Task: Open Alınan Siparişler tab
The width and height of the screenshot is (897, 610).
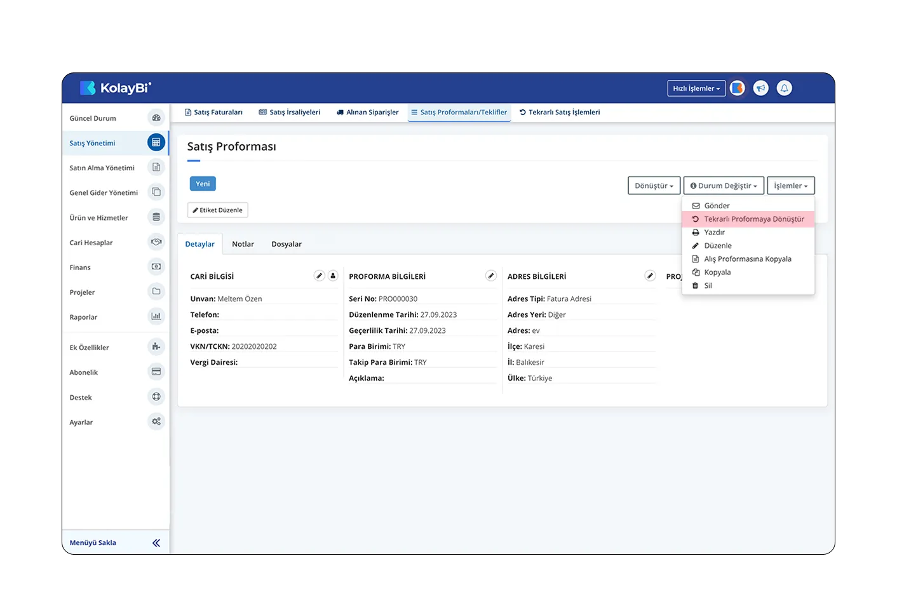Action: click(x=368, y=112)
